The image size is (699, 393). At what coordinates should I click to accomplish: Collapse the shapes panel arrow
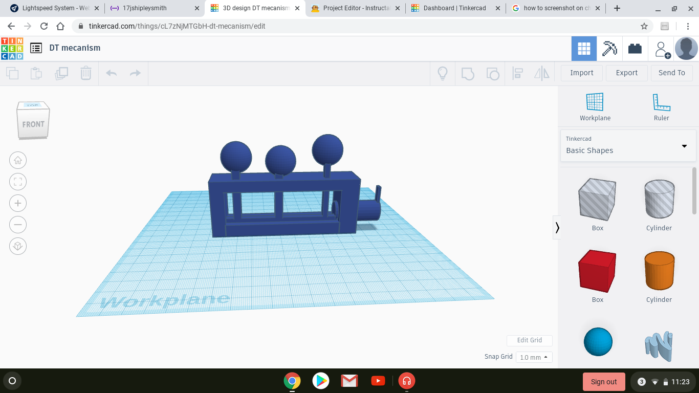tap(557, 227)
